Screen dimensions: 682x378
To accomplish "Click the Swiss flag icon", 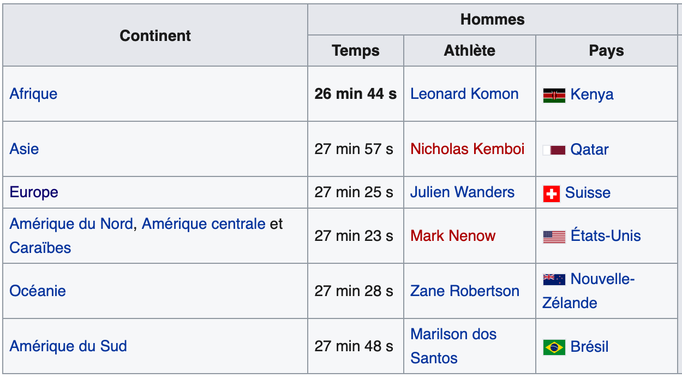I will (x=552, y=193).
